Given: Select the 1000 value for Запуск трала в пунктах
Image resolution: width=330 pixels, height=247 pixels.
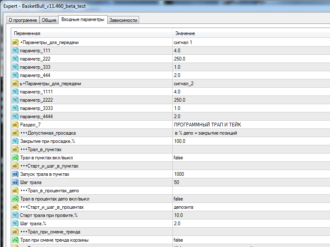Looking at the screenshot, I should click(x=179, y=174).
